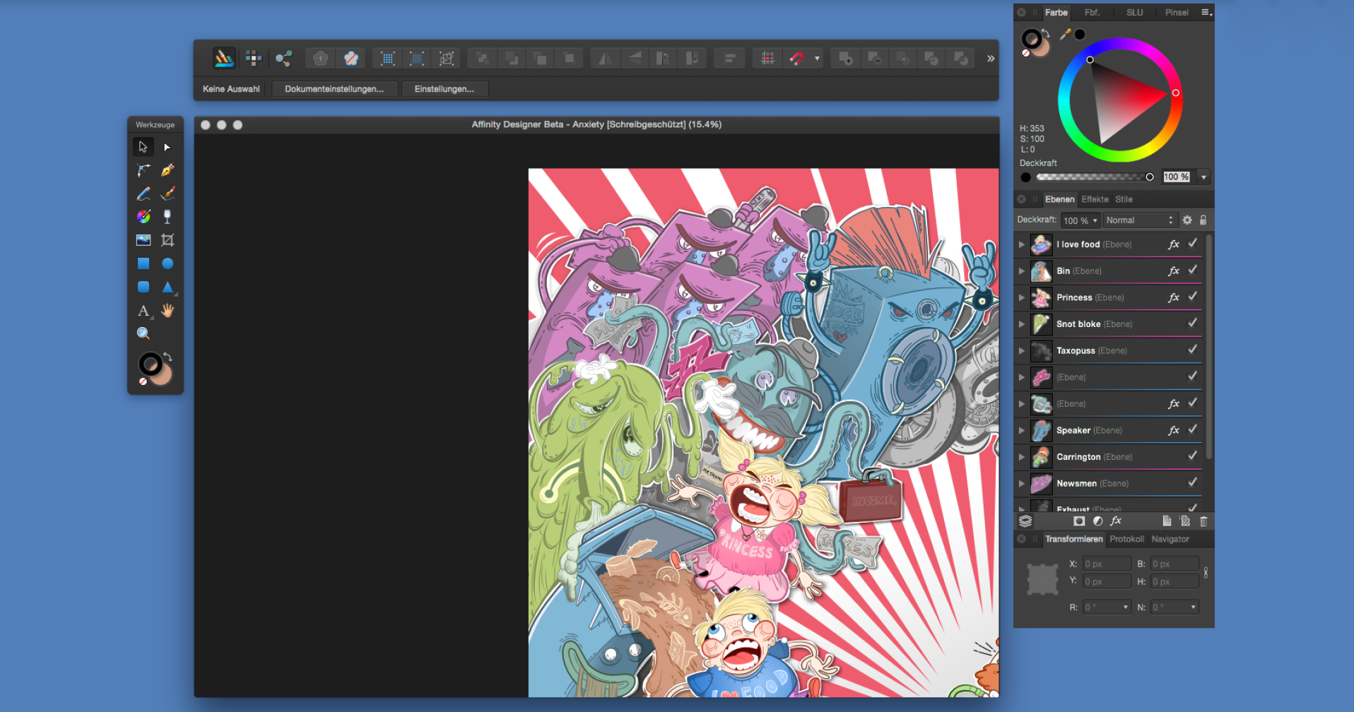Screen dimensions: 1354x712
Task: Expand the Bin layer group
Action: [x=1022, y=271]
